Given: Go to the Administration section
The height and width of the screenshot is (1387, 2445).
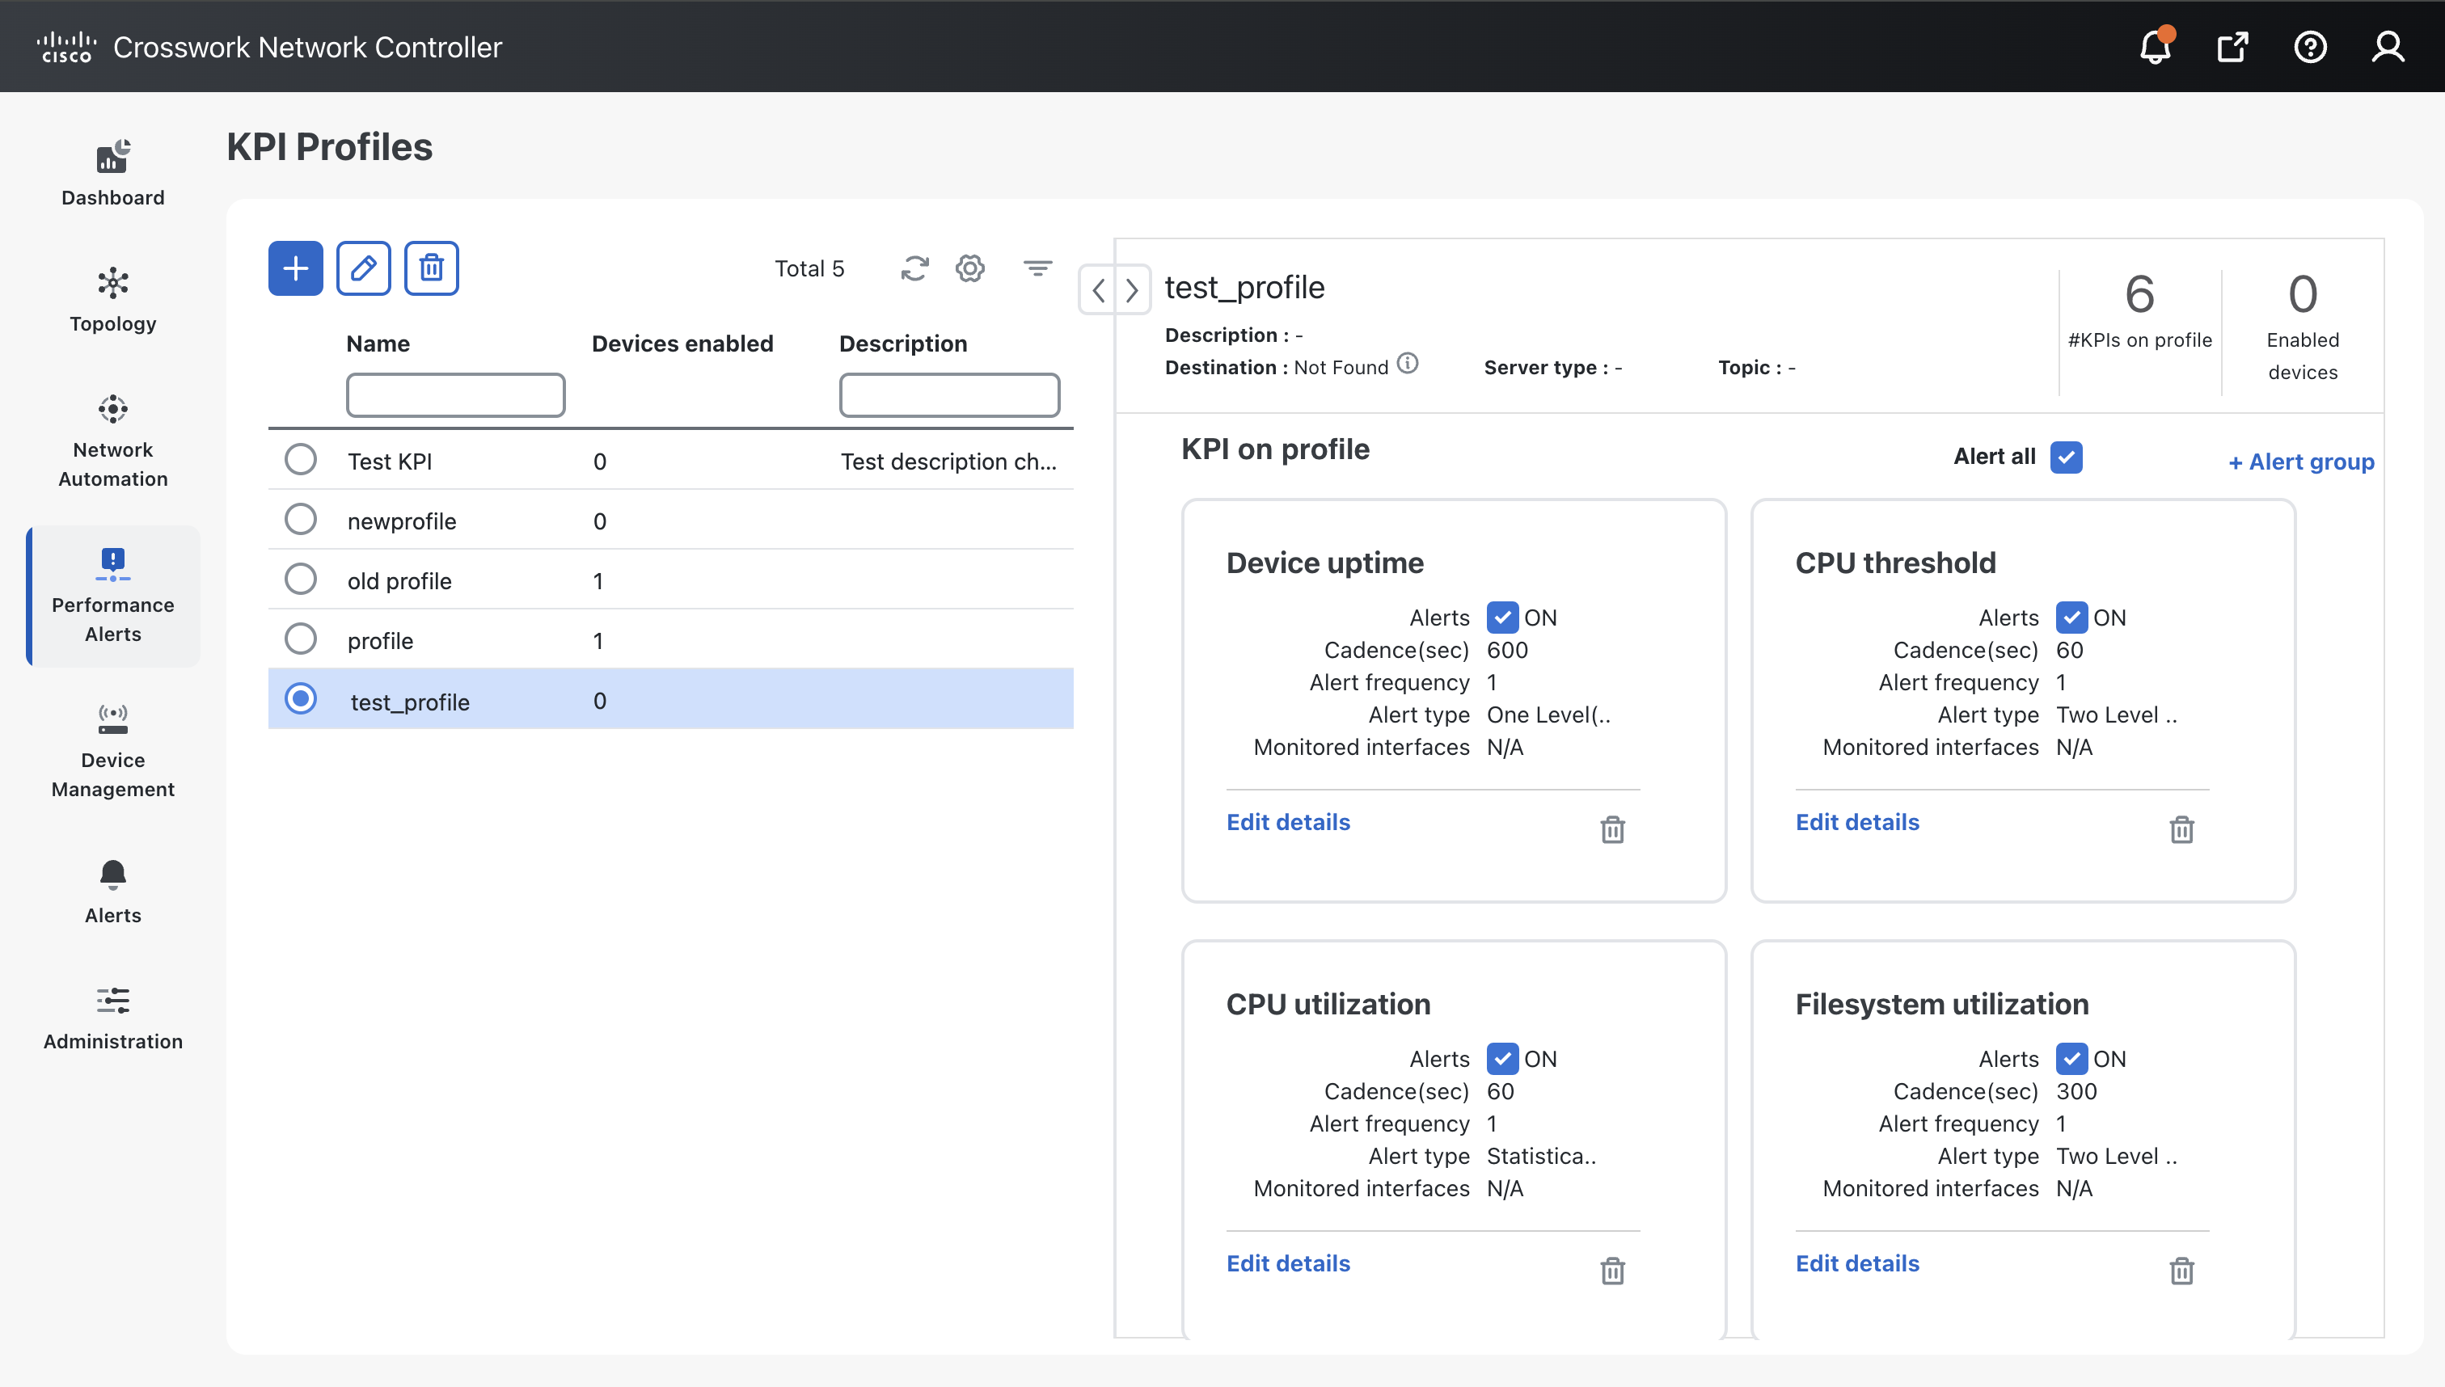Looking at the screenshot, I should [x=112, y=1018].
